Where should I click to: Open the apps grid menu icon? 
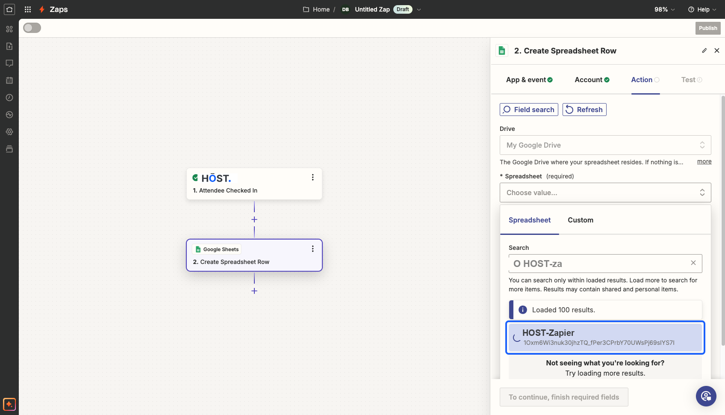click(x=28, y=9)
